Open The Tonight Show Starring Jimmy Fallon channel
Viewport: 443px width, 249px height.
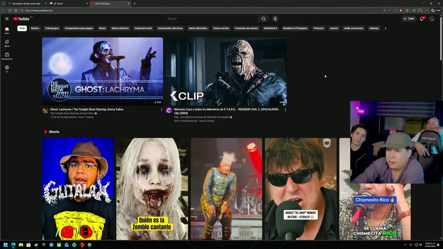click(72, 113)
